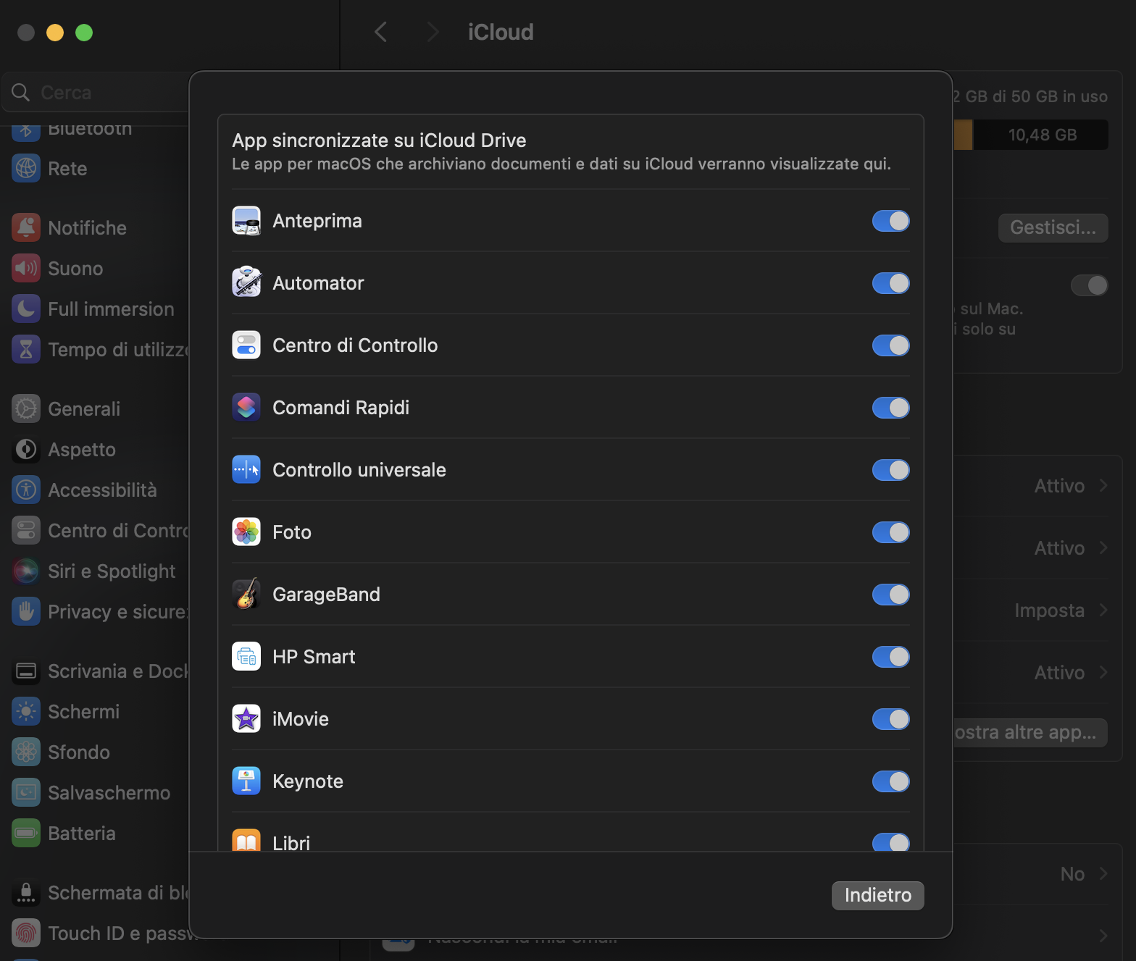This screenshot has width=1136, height=961.
Task: Click the Batteria icon in sidebar
Action: [x=26, y=834]
